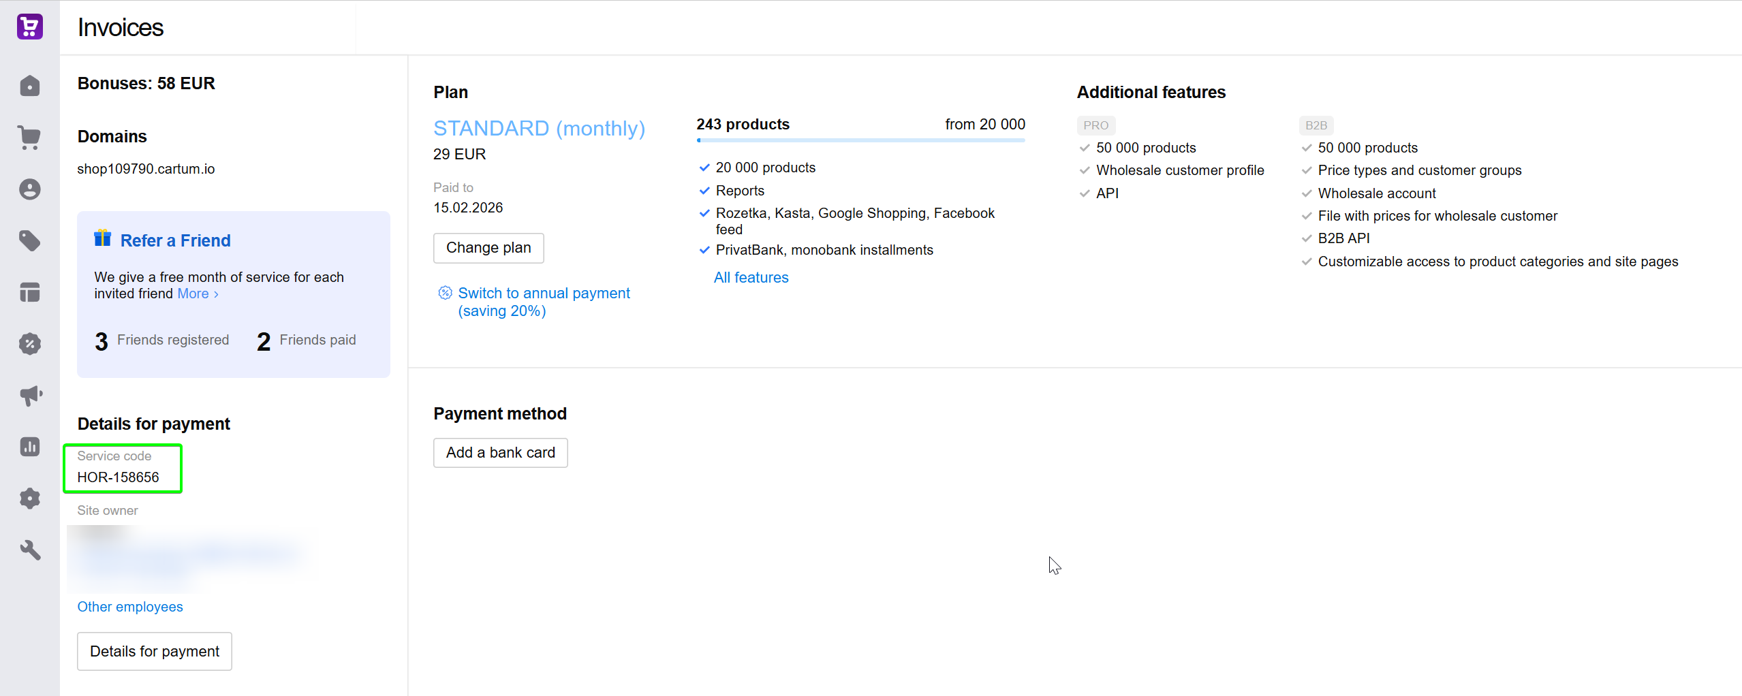Open orders via the cart sidebar icon
The width and height of the screenshot is (1742, 696).
click(x=29, y=138)
